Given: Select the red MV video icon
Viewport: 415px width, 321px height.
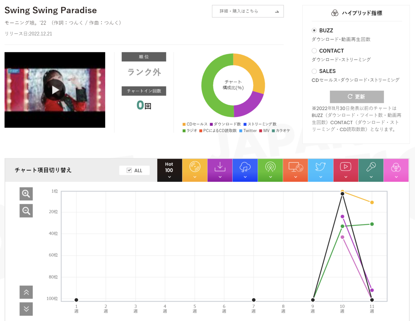Looking at the screenshot, I should pos(346,167).
